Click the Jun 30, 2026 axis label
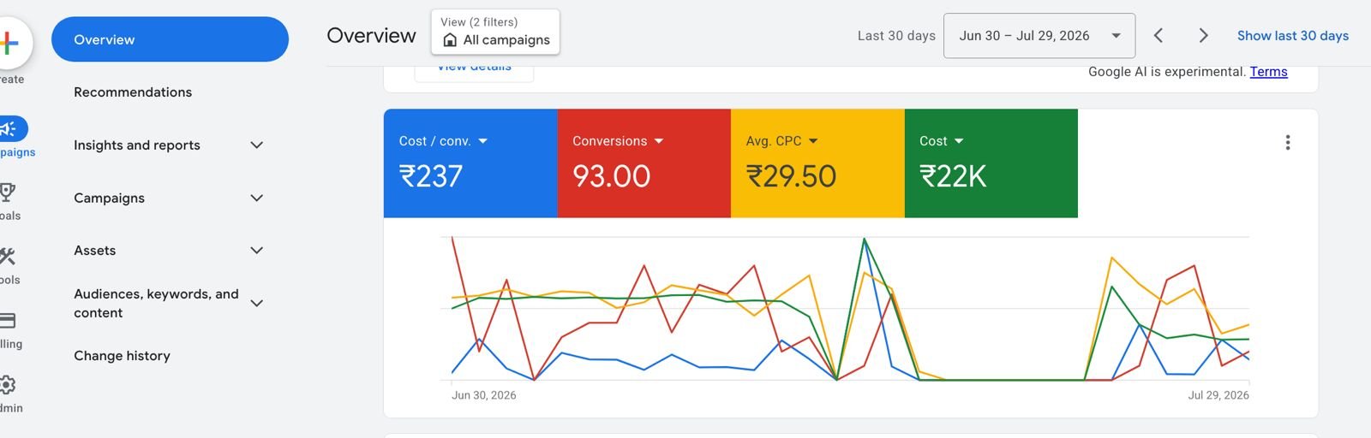This screenshot has height=438, width=1371. pyautogui.click(x=484, y=395)
